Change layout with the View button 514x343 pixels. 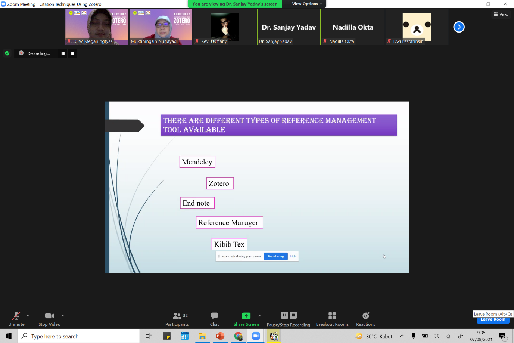pyautogui.click(x=501, y=15)
